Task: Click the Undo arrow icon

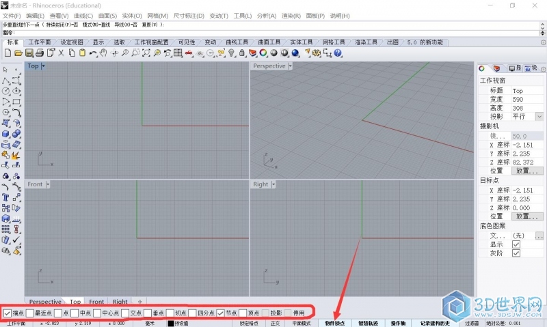Action: tap(93, 53)
